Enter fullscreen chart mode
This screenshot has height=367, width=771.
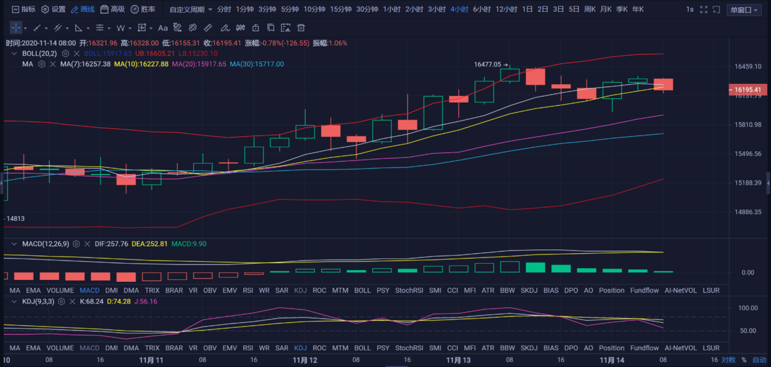click(703, 10)
